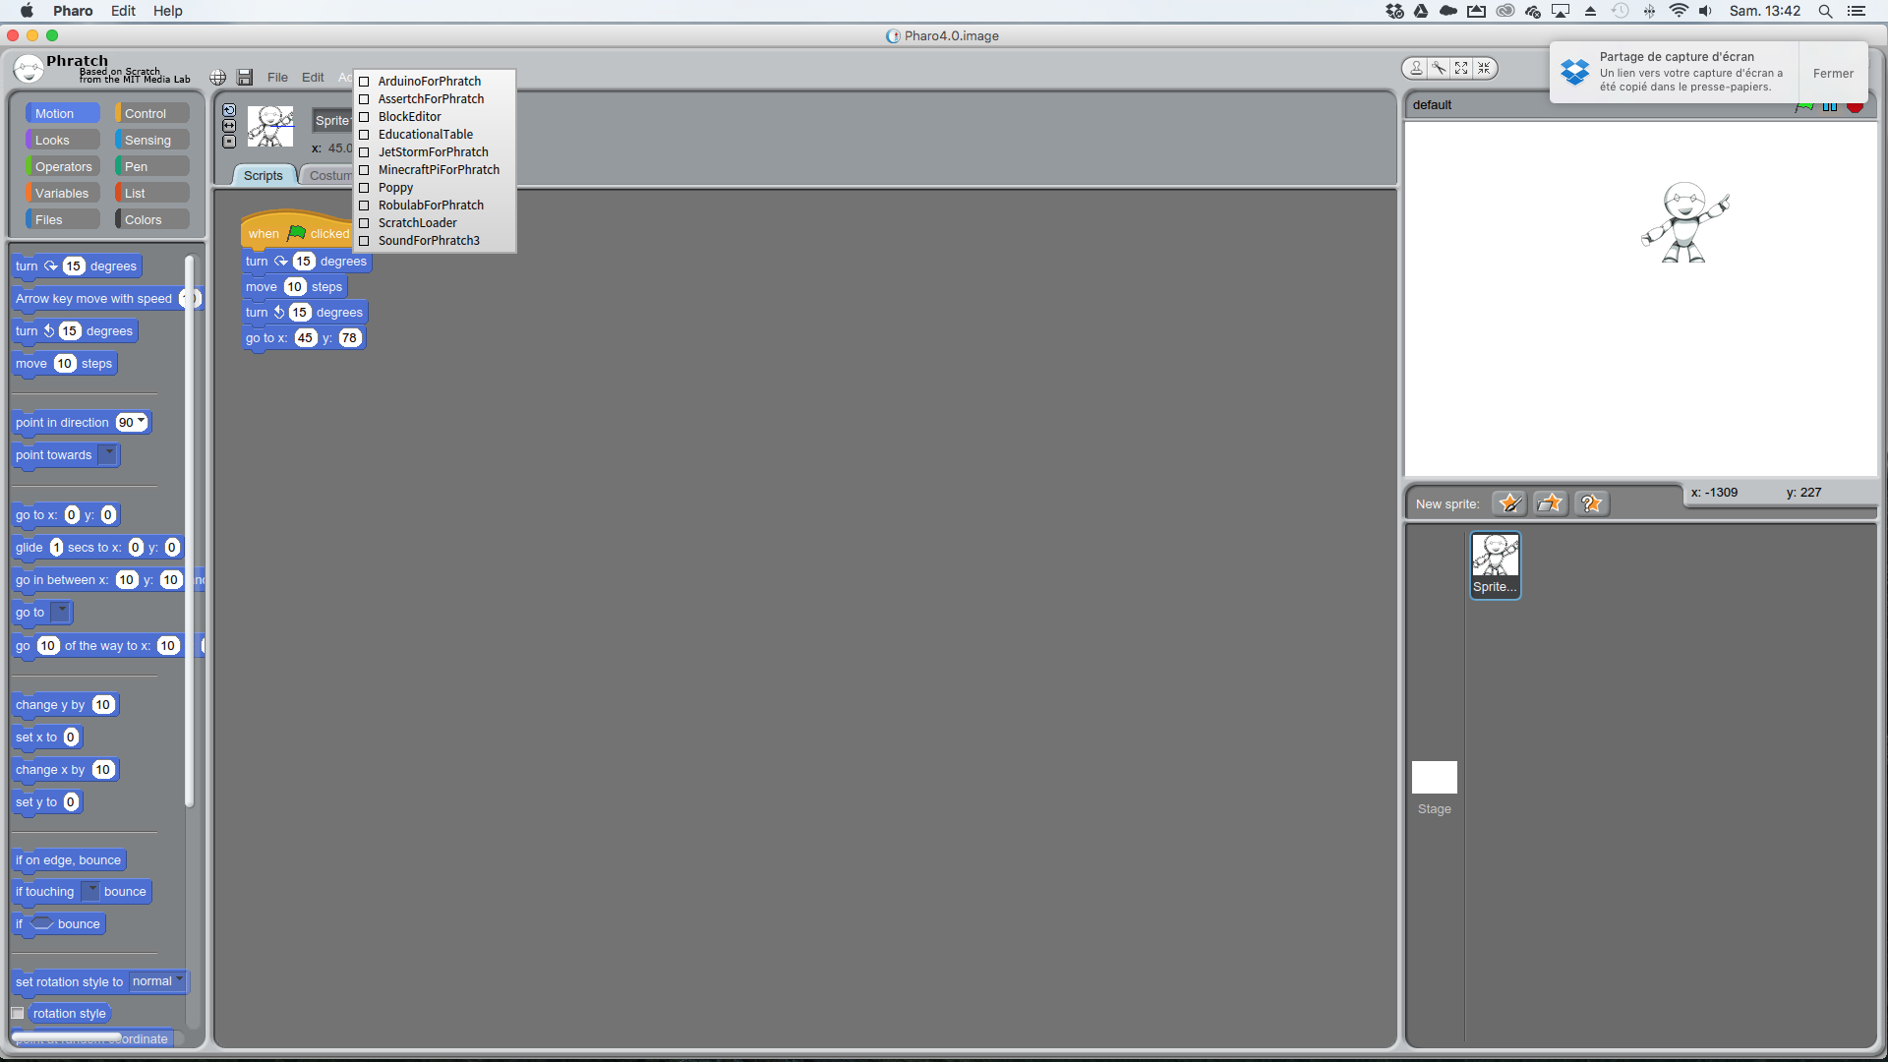Open Time Machine in the menu bar
Viewport: 1888px width, 1062px height.
click(1621, 11)
